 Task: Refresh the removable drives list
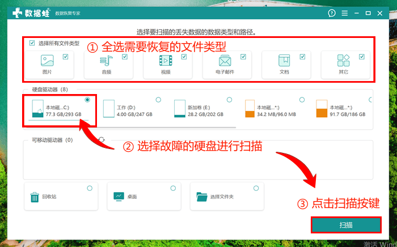coord(102,139)
